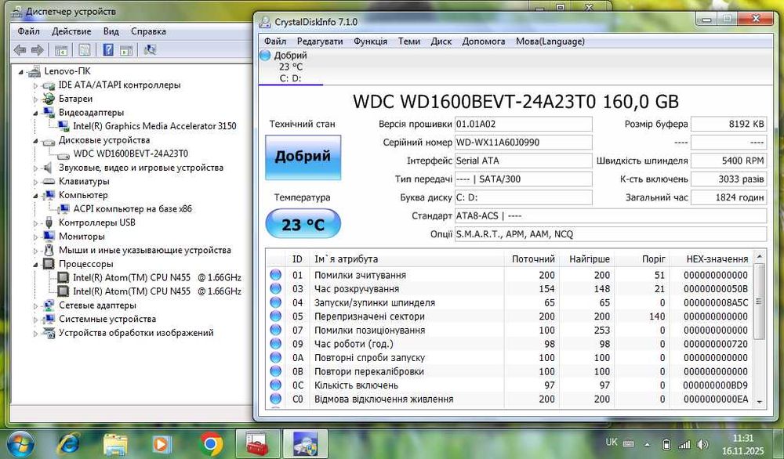Image resolution: width=784 pixels, height=459 pixels.
Task: Collapse the Видеоадаптеры node
Action: (35, 114)
